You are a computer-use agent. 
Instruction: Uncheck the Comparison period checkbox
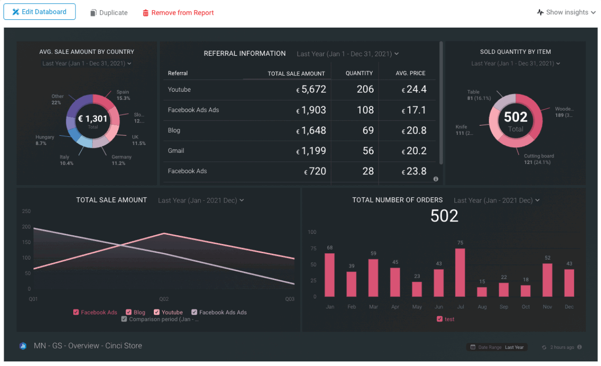click(124, 319)
